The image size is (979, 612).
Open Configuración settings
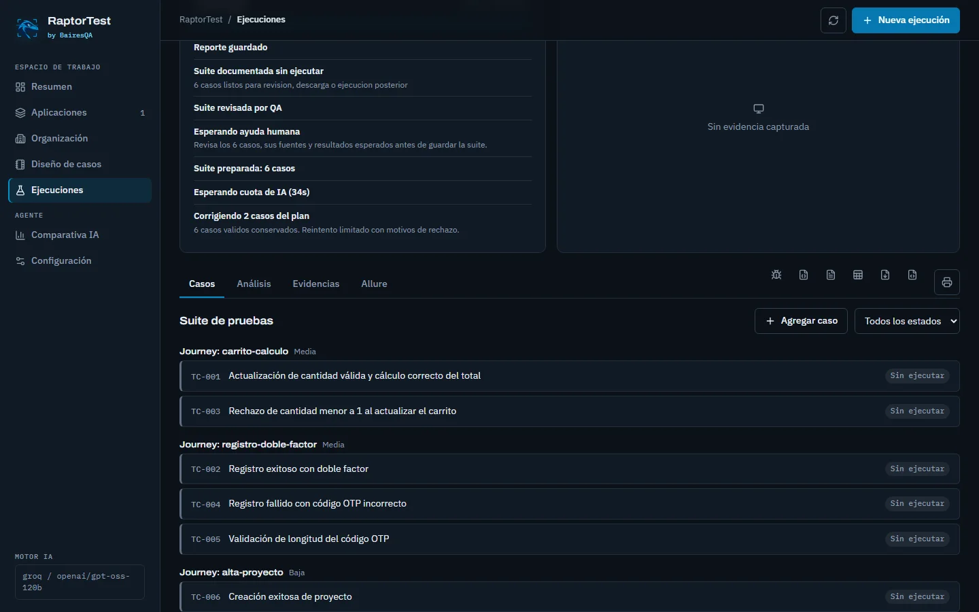80,261
